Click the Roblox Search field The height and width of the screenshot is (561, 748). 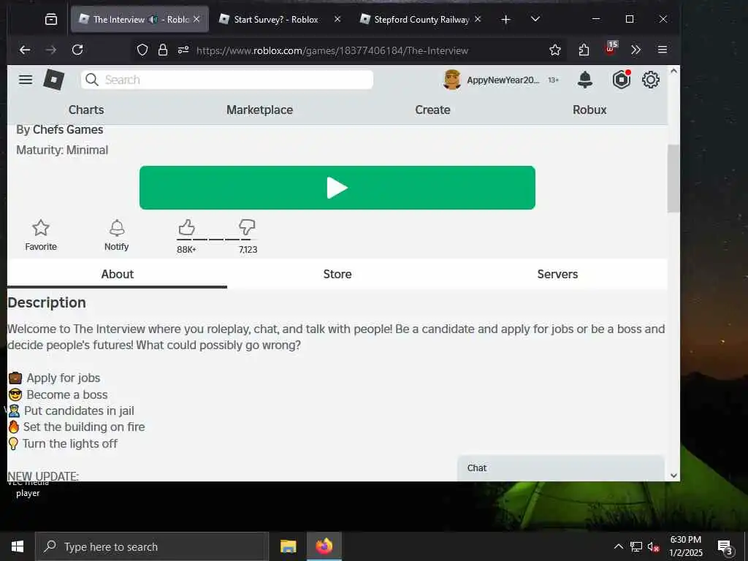pyautogui.click(x=227, y=80)
